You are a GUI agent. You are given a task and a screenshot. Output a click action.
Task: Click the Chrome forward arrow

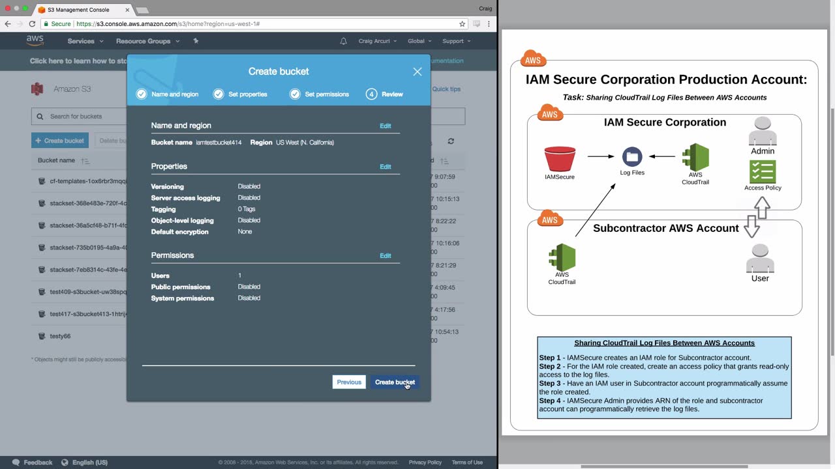click(20, 23)
